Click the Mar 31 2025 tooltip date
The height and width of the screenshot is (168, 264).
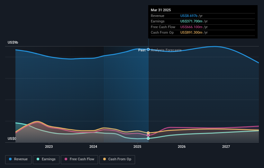[x=161, y=10]
